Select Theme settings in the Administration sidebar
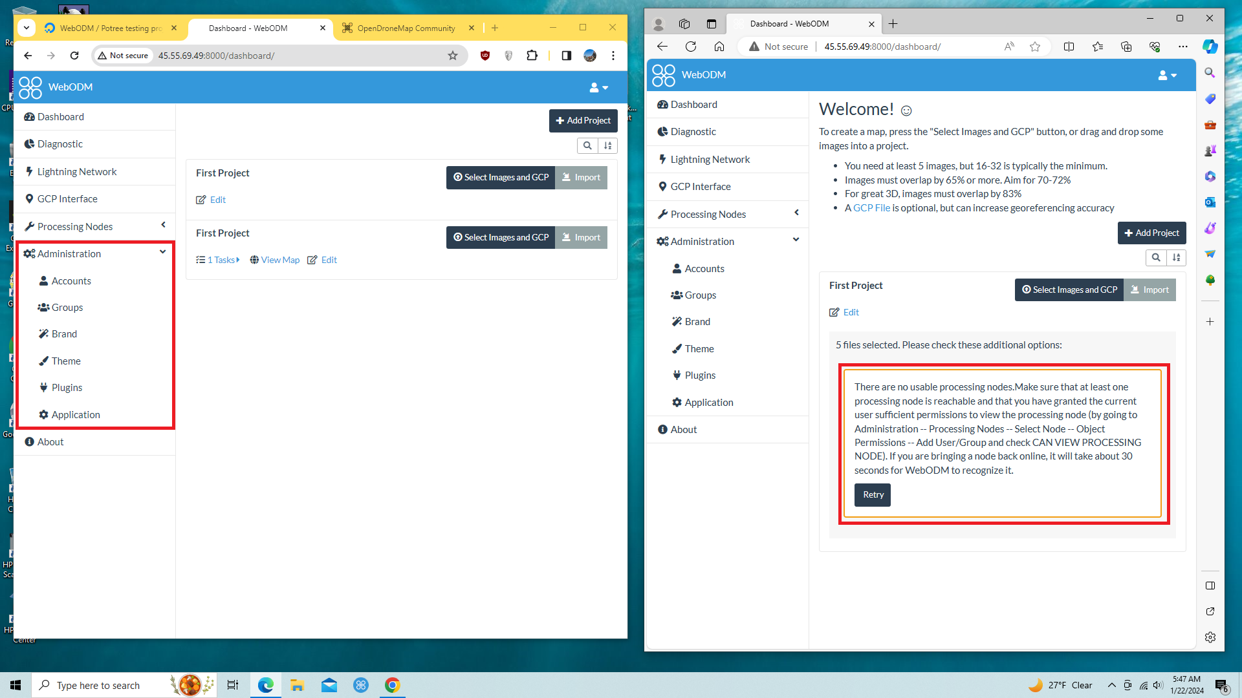The width and height of the screenshot is (1242, 698). [65, 361]
